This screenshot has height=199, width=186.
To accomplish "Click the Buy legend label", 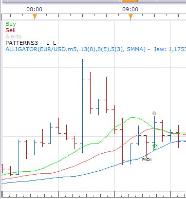I will pyautogui.click(x=11, y=24).
